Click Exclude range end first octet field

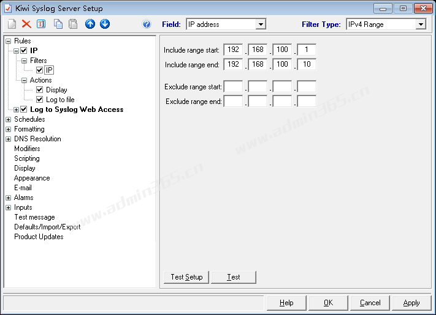233,101
